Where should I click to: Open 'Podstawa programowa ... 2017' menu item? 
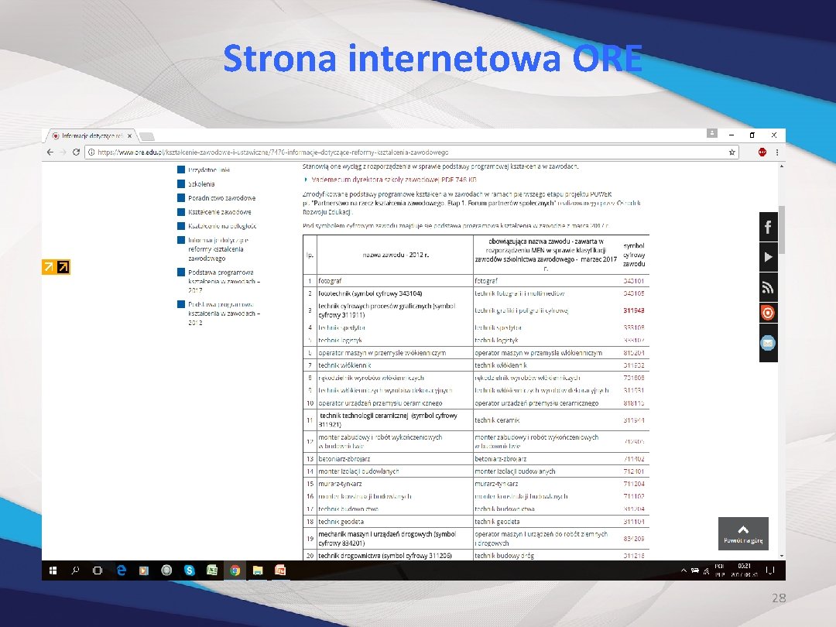[224, 281]
